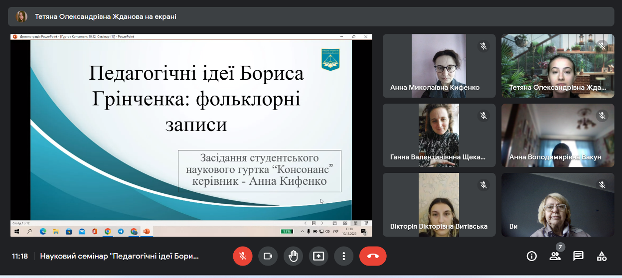Show the participants list with 7 people
Viewport: 622px width, 278px height.
tap(555, 256)
